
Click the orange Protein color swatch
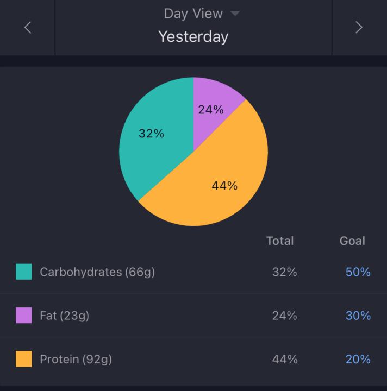point(24,359)
